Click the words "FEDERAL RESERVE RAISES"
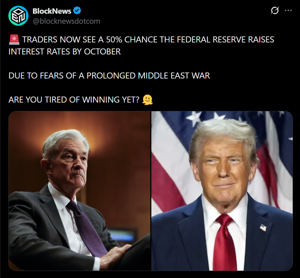The height and width of the screenshot is (278, 300). coord(225,39)
